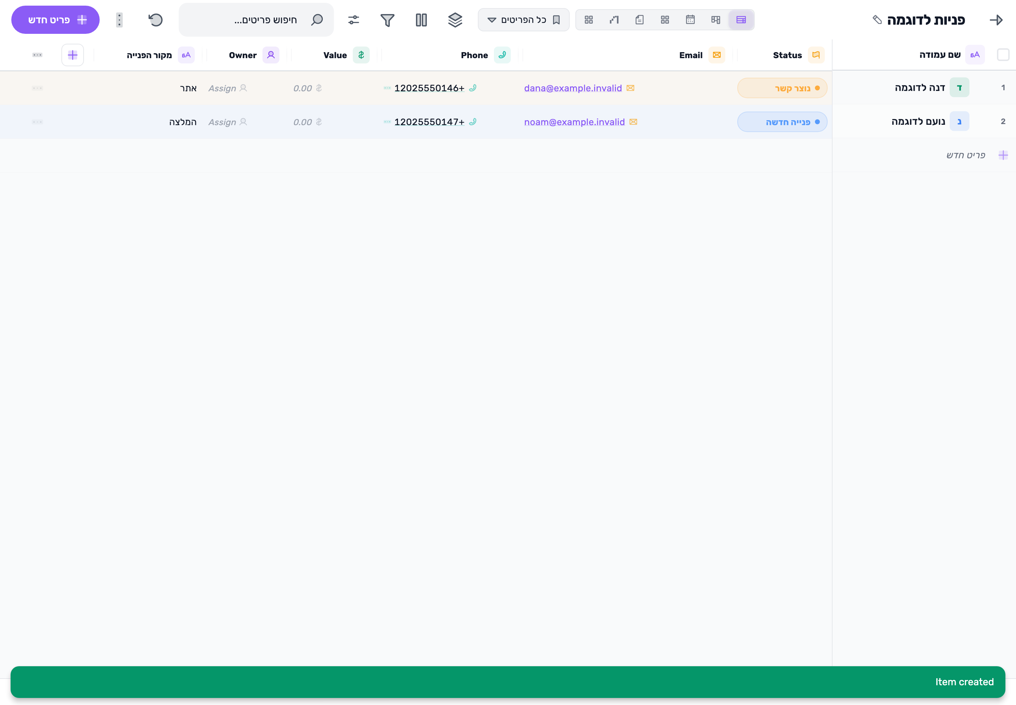Focus the חיפוש פריטים search field
Screen dimensions: 1016x705
pos(256,20)
